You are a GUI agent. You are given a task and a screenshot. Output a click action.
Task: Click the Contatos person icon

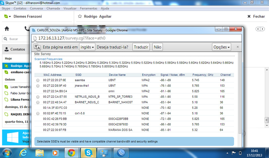pos(6,49)
